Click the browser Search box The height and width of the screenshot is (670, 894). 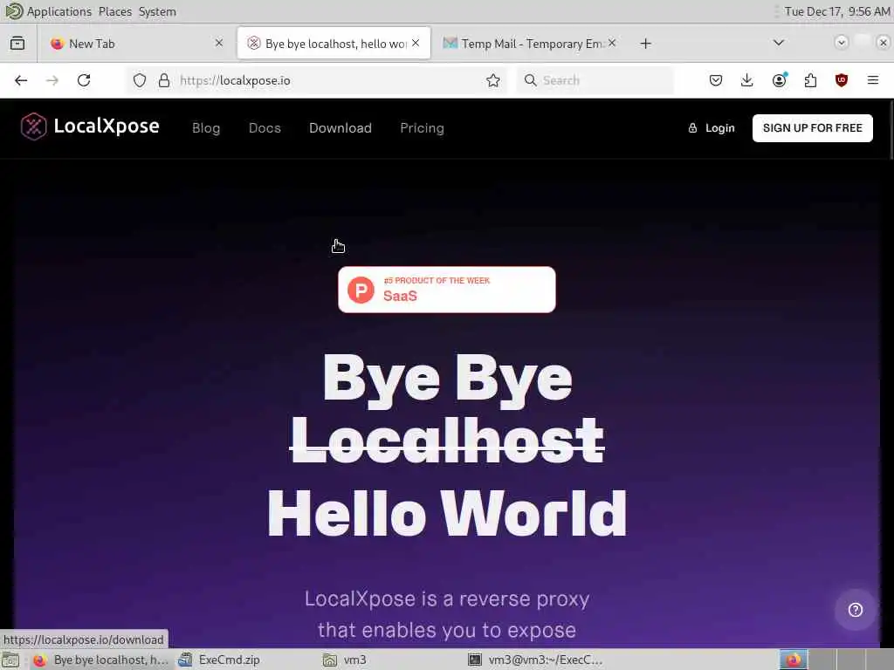(x=595, y=80)
